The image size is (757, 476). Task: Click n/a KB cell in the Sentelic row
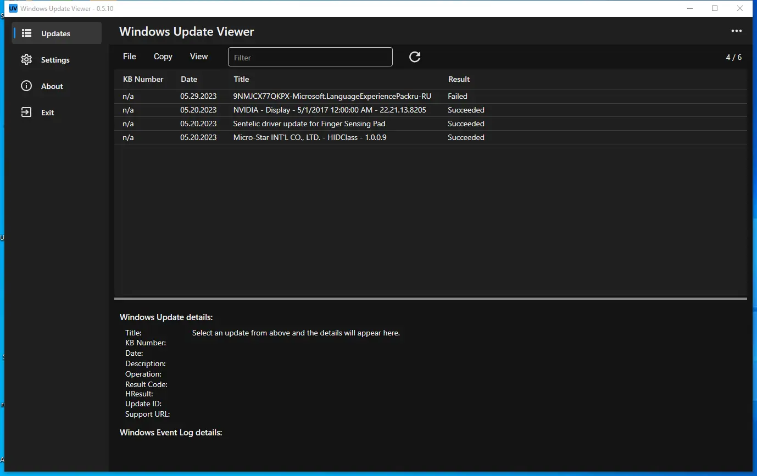tap(129, 124)
